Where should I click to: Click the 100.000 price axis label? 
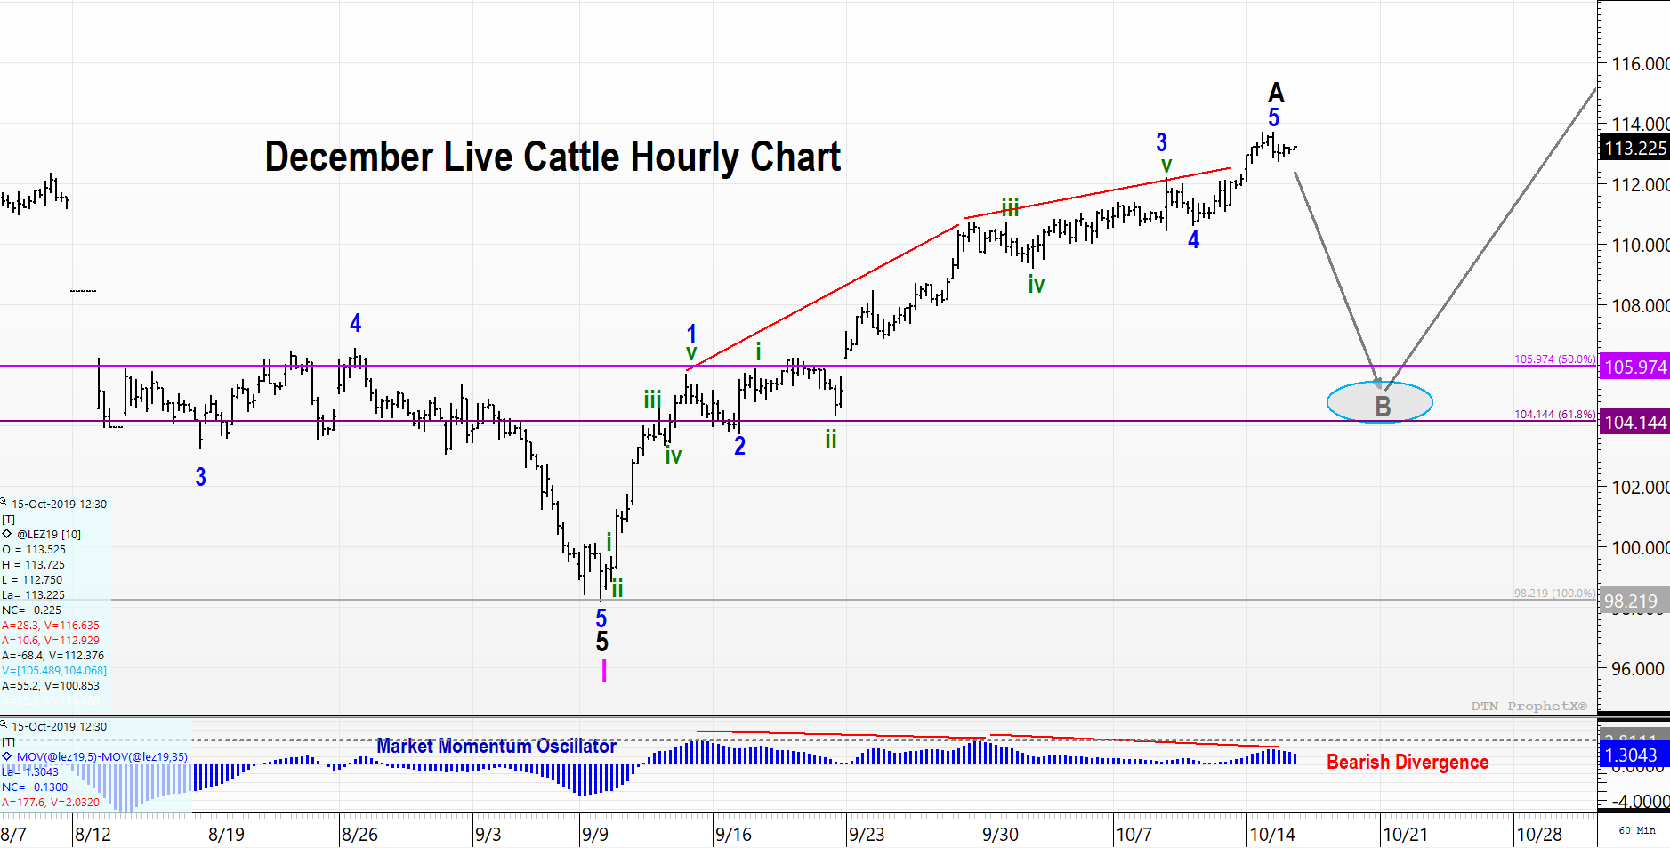coord(1641,548)
